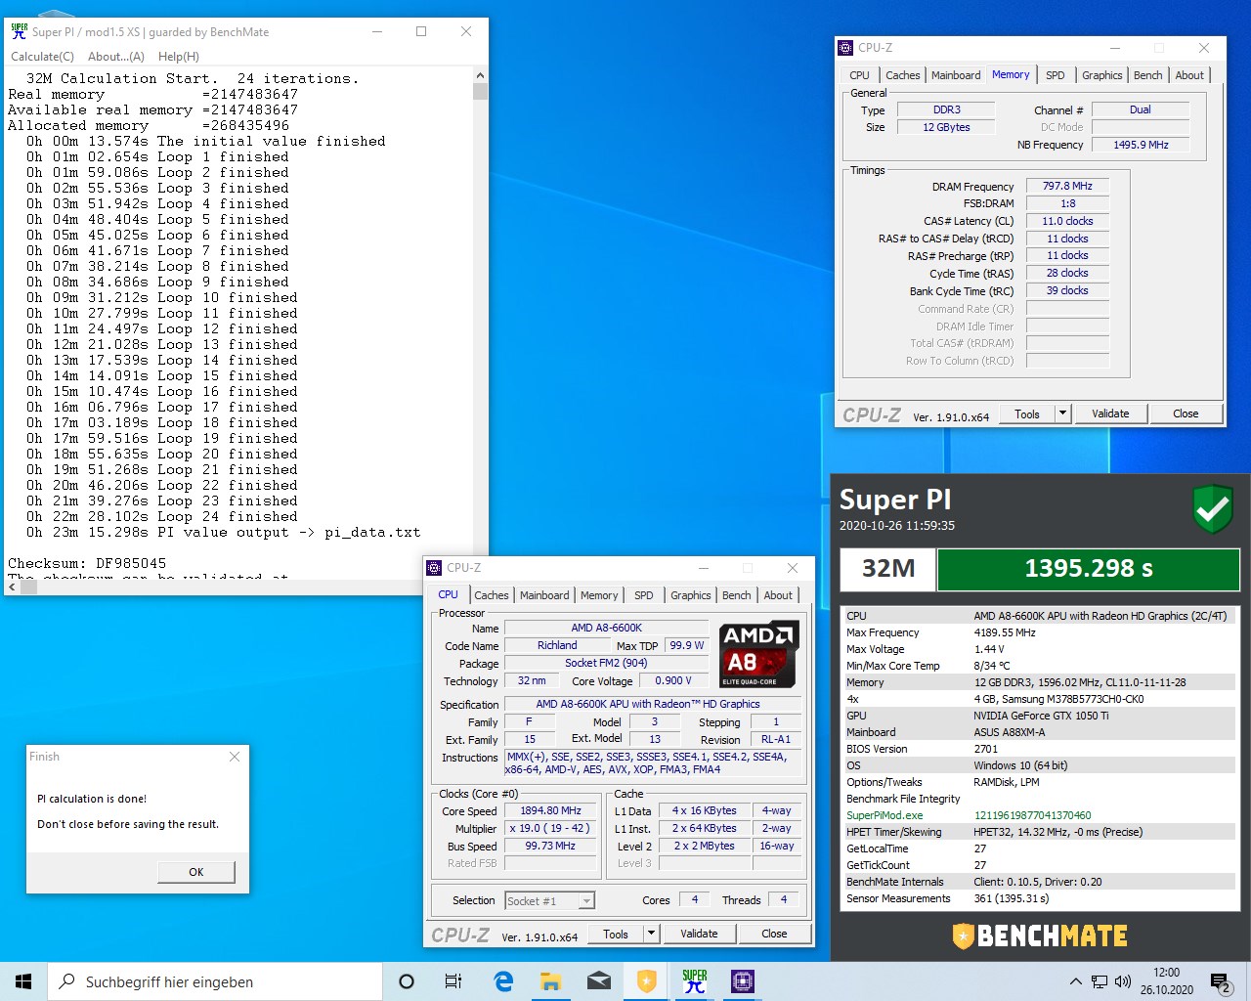Open the Mail app from the taskbar
Image resolution: width=1251 pixels, height=1001 pixels.
click(x=599, y=981)
